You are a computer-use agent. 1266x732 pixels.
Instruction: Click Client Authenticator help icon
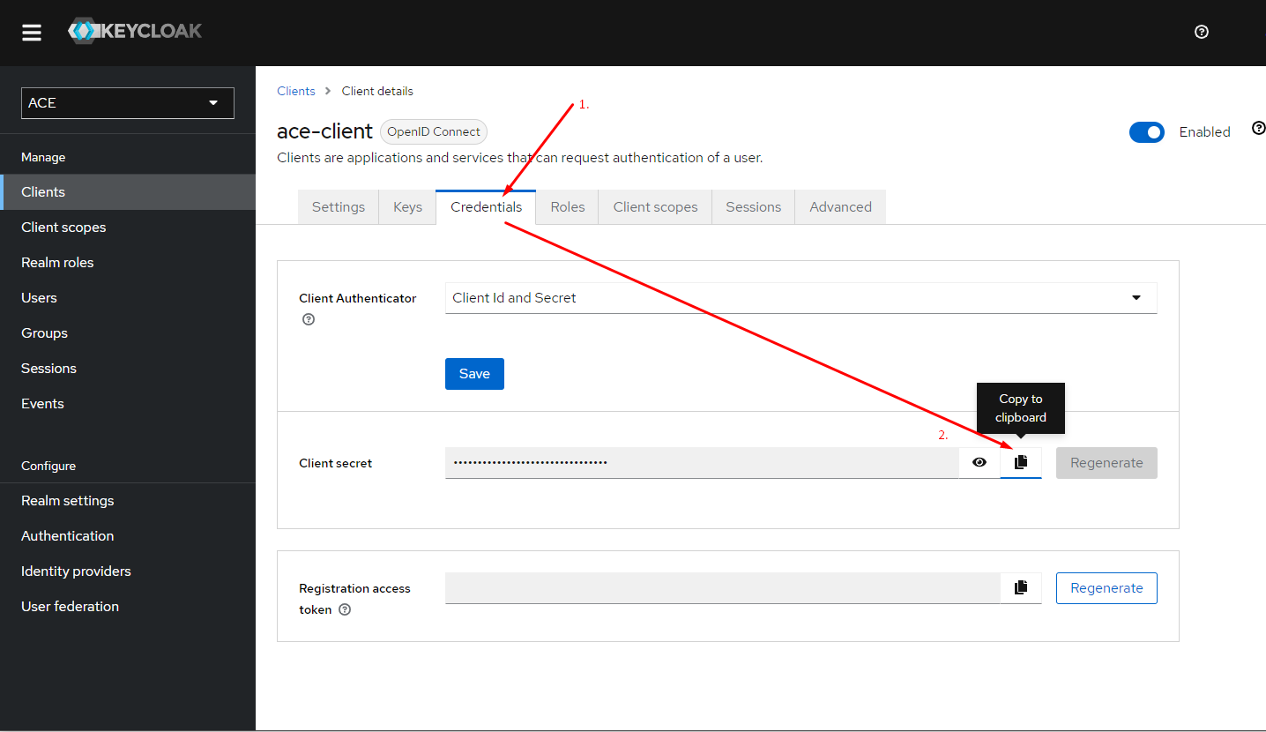(309, 320)
